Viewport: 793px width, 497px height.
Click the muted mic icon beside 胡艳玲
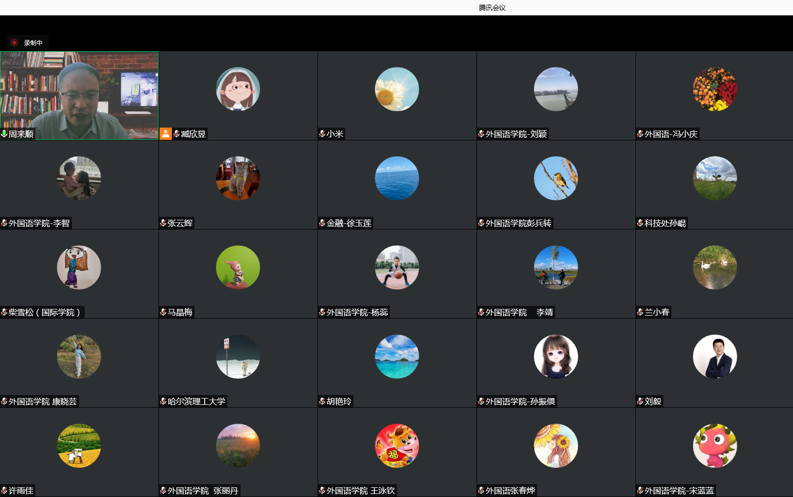tap(322, 401)
